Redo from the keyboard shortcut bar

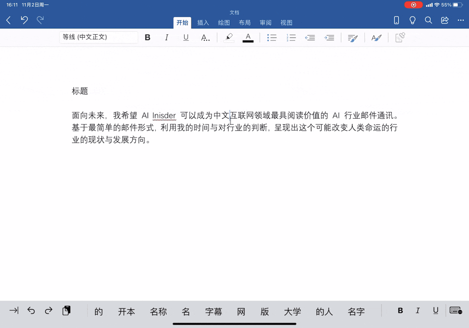[x=48, y=310]
